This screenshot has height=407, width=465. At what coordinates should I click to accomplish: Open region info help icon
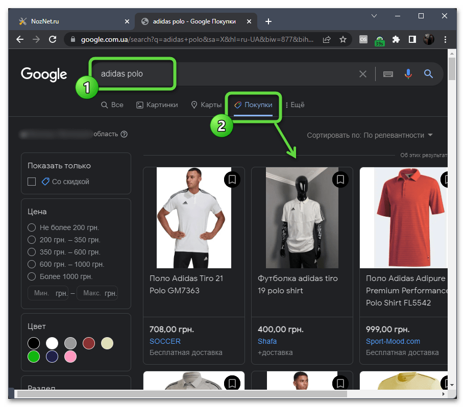coord(124,134)
